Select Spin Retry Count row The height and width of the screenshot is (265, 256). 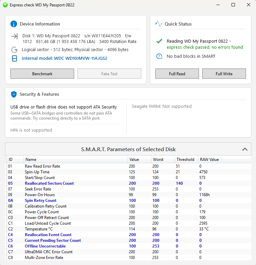click(129, 201)
